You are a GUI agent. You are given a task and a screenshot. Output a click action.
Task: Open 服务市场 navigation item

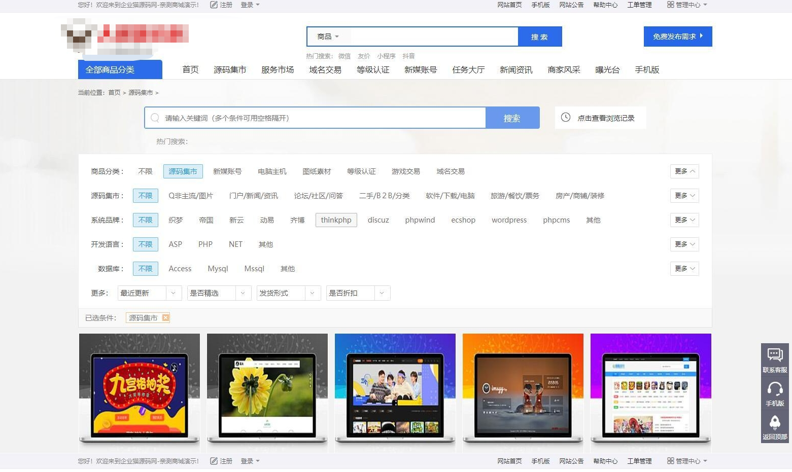(278, 70)
